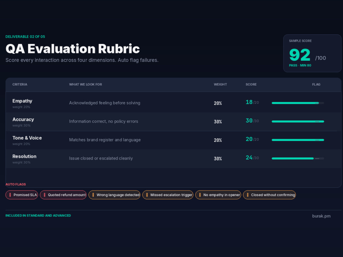This screenshot has width=343, height=257.
Task: Click the orange marker in Missed escalation trigger chip
Action: (147, 195)
